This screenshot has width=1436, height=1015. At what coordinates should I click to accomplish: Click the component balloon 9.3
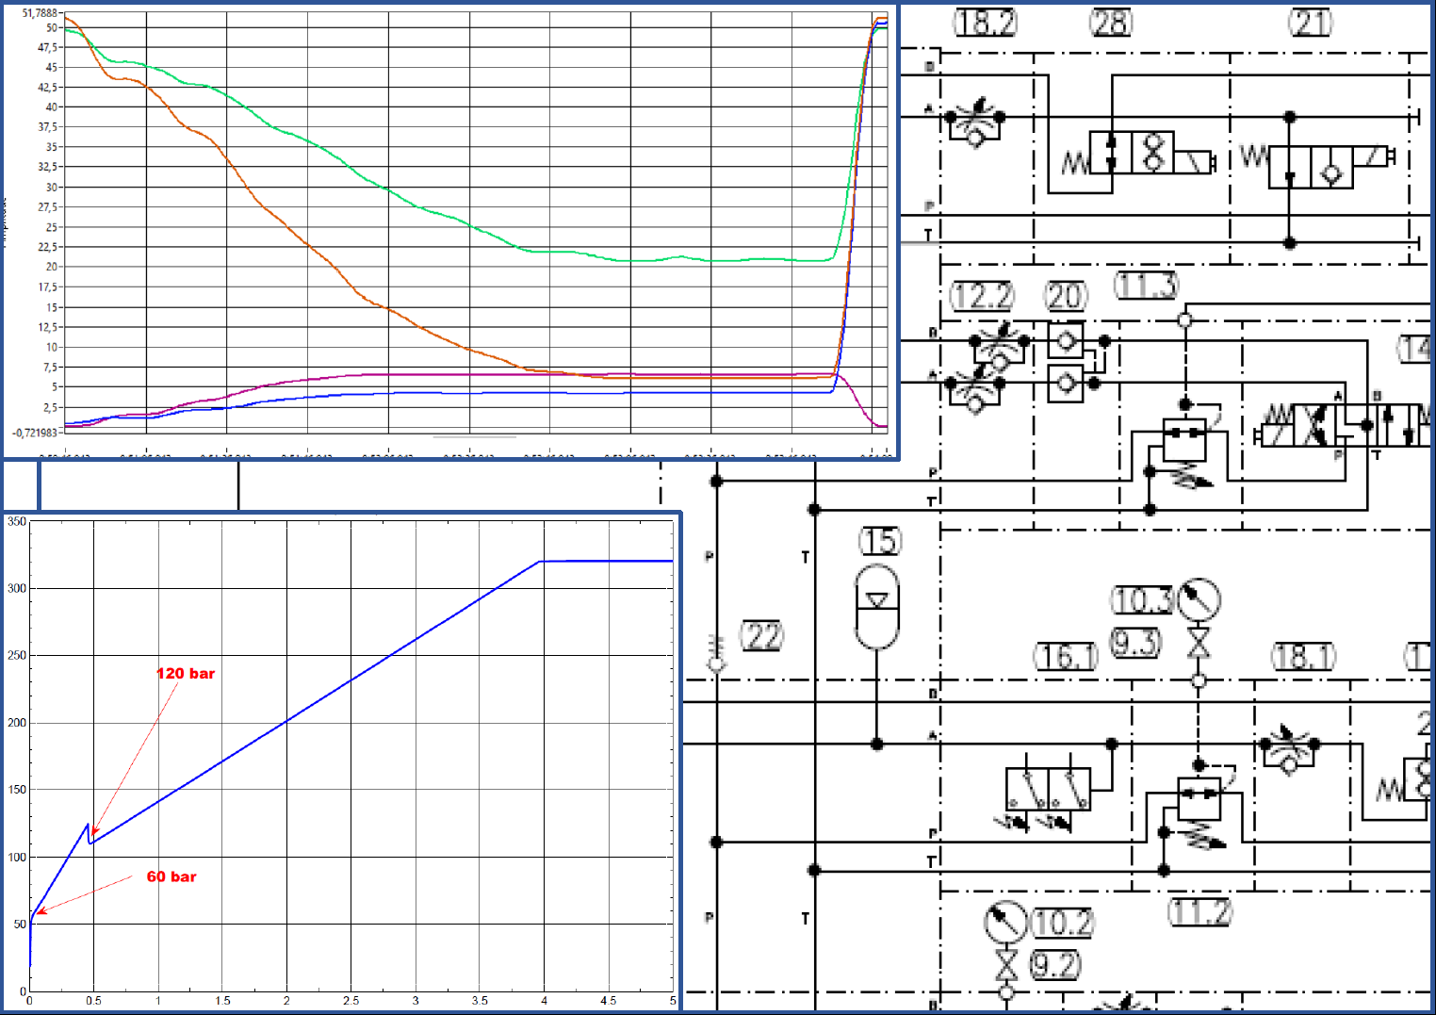[x=1134, y=642]
